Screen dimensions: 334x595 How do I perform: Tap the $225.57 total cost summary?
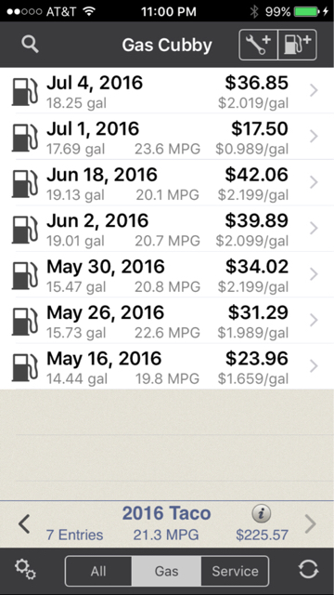point(262,535)
